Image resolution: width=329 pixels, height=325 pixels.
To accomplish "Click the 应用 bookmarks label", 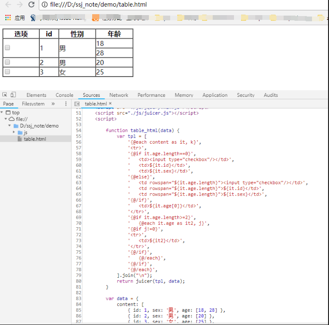I will [x=20, y=18].
